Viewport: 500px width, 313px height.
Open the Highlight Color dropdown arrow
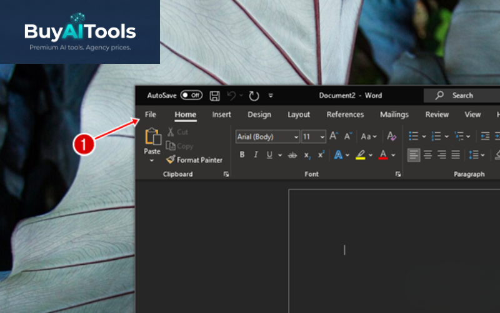click(371, 155)
